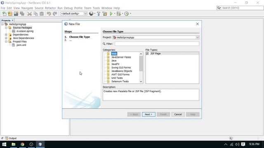Viewport: 264px width, 148px height.
Task: Click the Categories scrollbar up arrow
Action: pos(141,54)
